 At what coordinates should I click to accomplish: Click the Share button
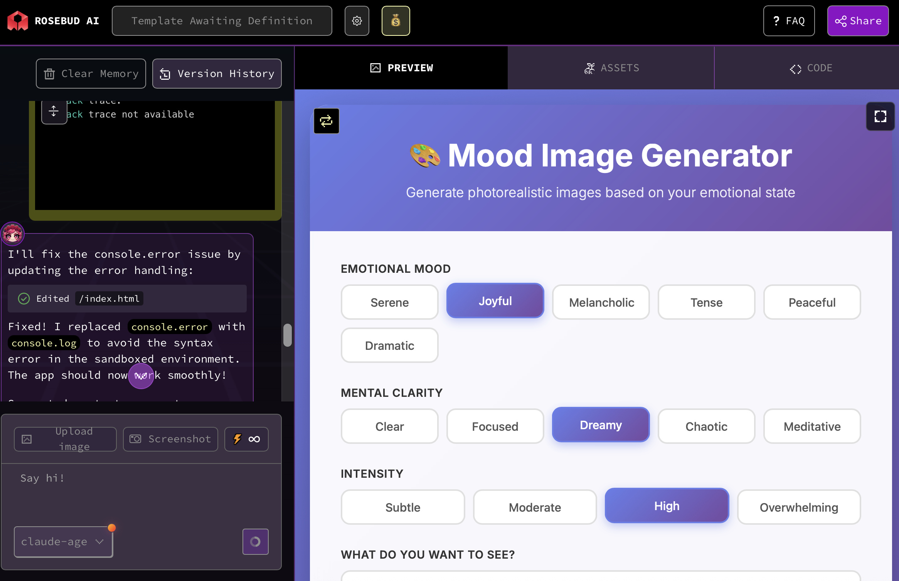pyautogui.click(x=858, y=21)
